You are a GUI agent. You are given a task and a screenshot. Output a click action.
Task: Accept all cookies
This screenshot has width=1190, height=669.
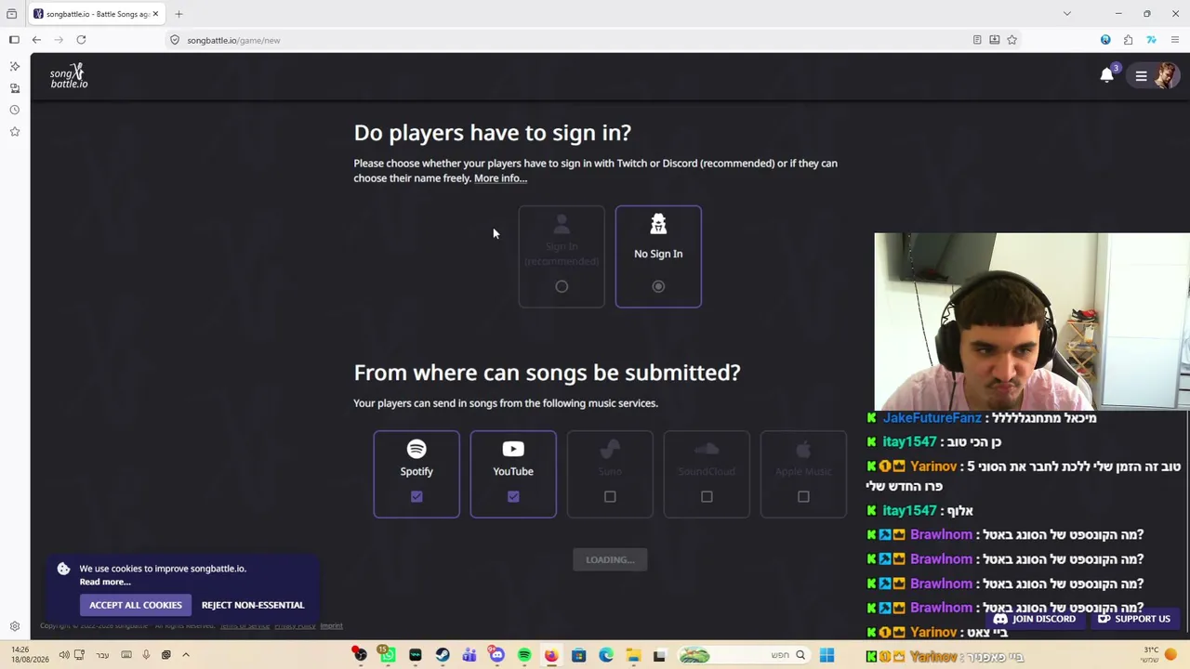coord(136,605)
